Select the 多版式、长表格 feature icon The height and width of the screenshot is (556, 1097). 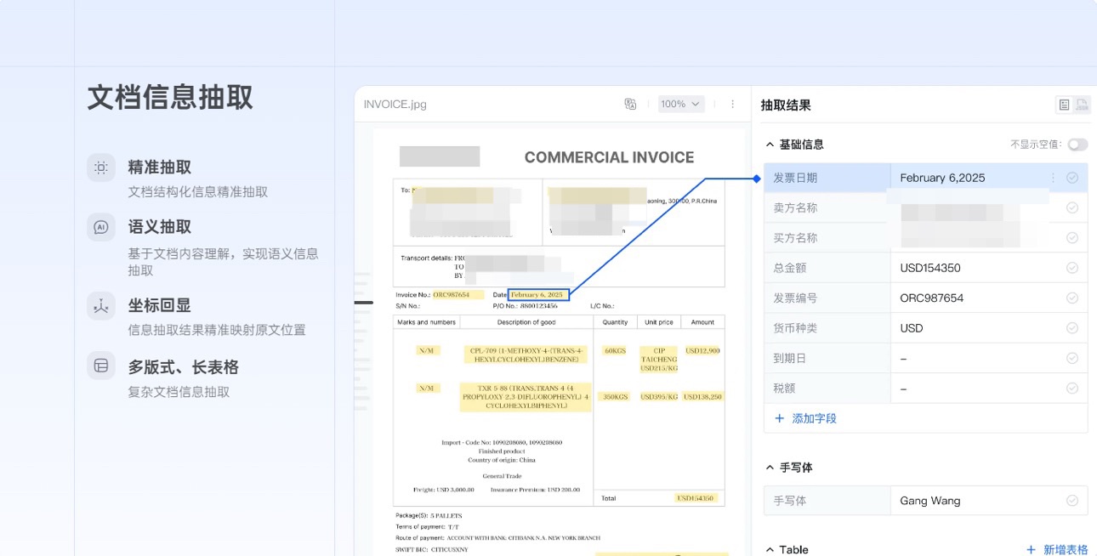(x=101, y=366)
